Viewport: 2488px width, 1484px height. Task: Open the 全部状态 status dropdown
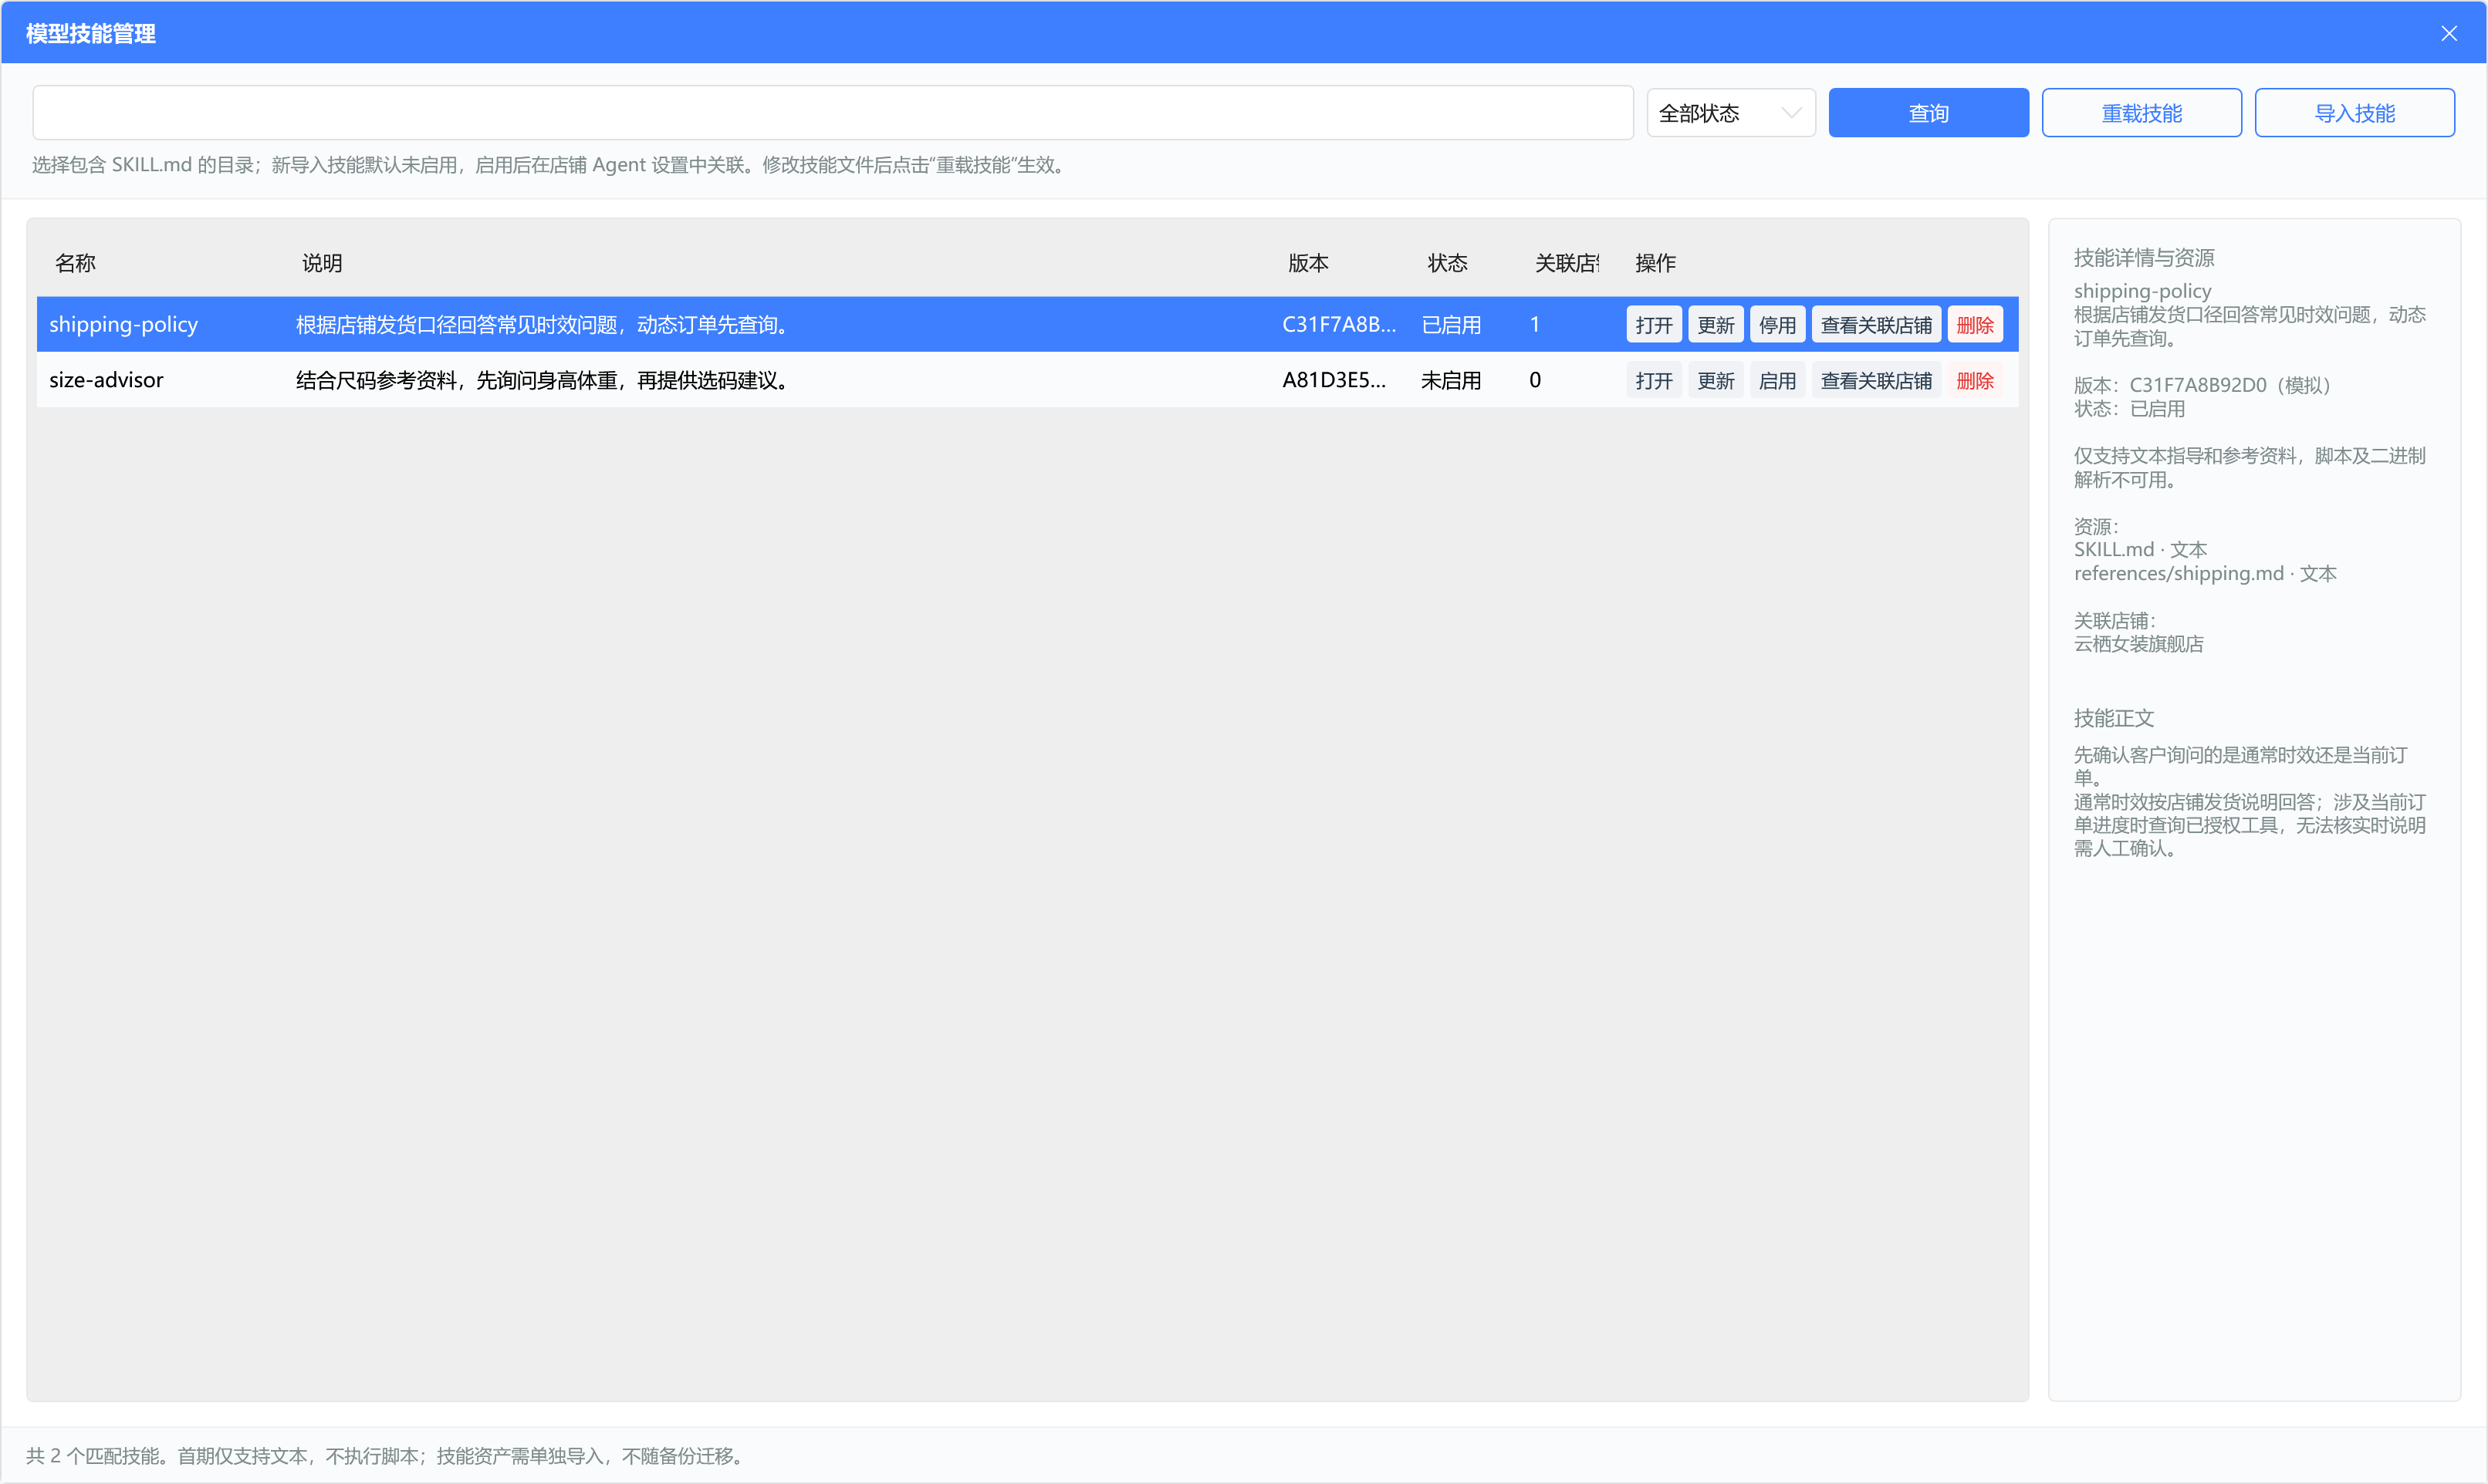(x=1731, y=113)
